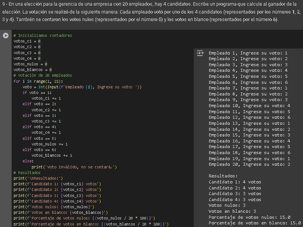
Task: Click output line 'Candidato 1: 4 votos'
Action: 235,182
